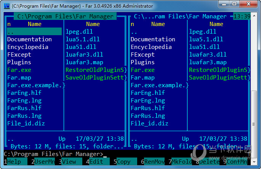Select lua5.1.dll in right panel
261x169 pixels.
[x=206, y=39]
